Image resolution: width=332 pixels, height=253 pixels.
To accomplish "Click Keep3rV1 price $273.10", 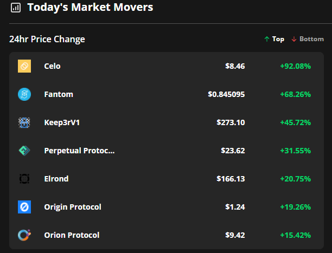I will tap(231, 122).
